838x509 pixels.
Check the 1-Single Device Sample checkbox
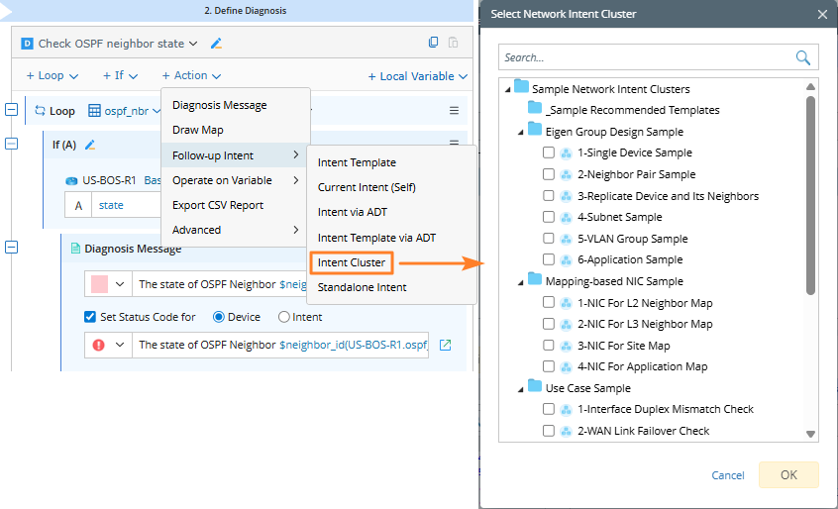point(549,153)
